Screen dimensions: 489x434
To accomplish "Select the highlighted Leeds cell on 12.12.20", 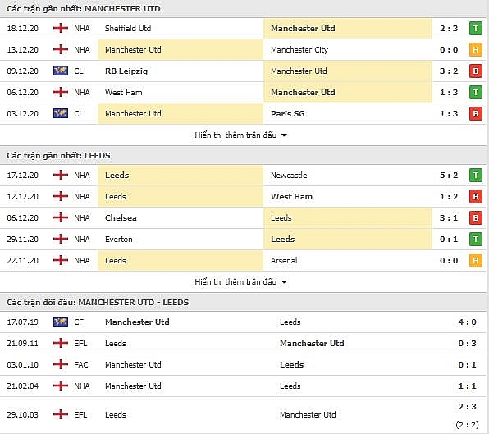I will [x=181, y=197].
